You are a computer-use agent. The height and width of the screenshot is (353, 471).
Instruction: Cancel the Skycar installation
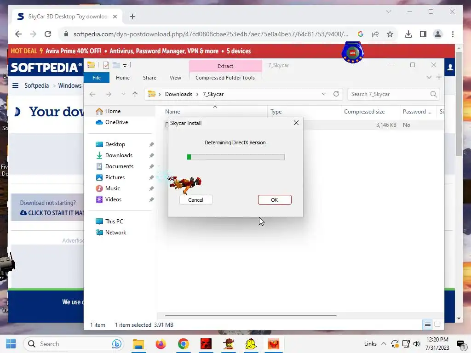[x=196, y=200]
